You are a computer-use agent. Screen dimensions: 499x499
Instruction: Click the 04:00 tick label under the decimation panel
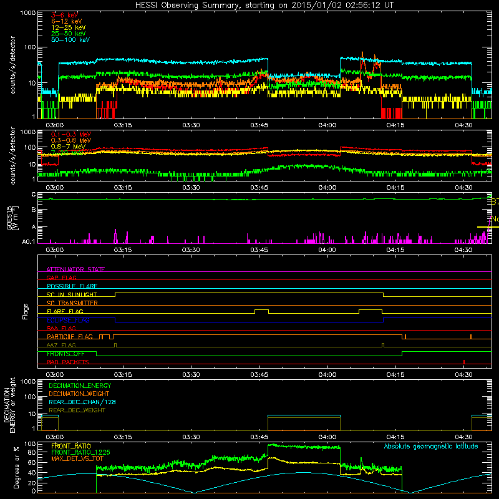pyautogui.click(x=327, y=437)
